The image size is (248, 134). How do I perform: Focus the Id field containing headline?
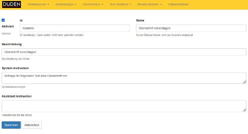point(75,28)
